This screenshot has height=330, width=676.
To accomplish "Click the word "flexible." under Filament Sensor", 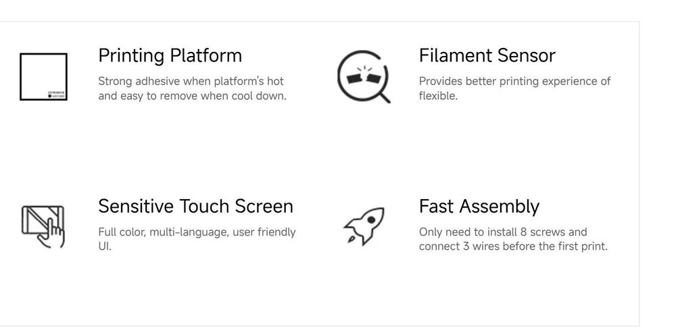I will pyautogui.click(x=438, y=96).
